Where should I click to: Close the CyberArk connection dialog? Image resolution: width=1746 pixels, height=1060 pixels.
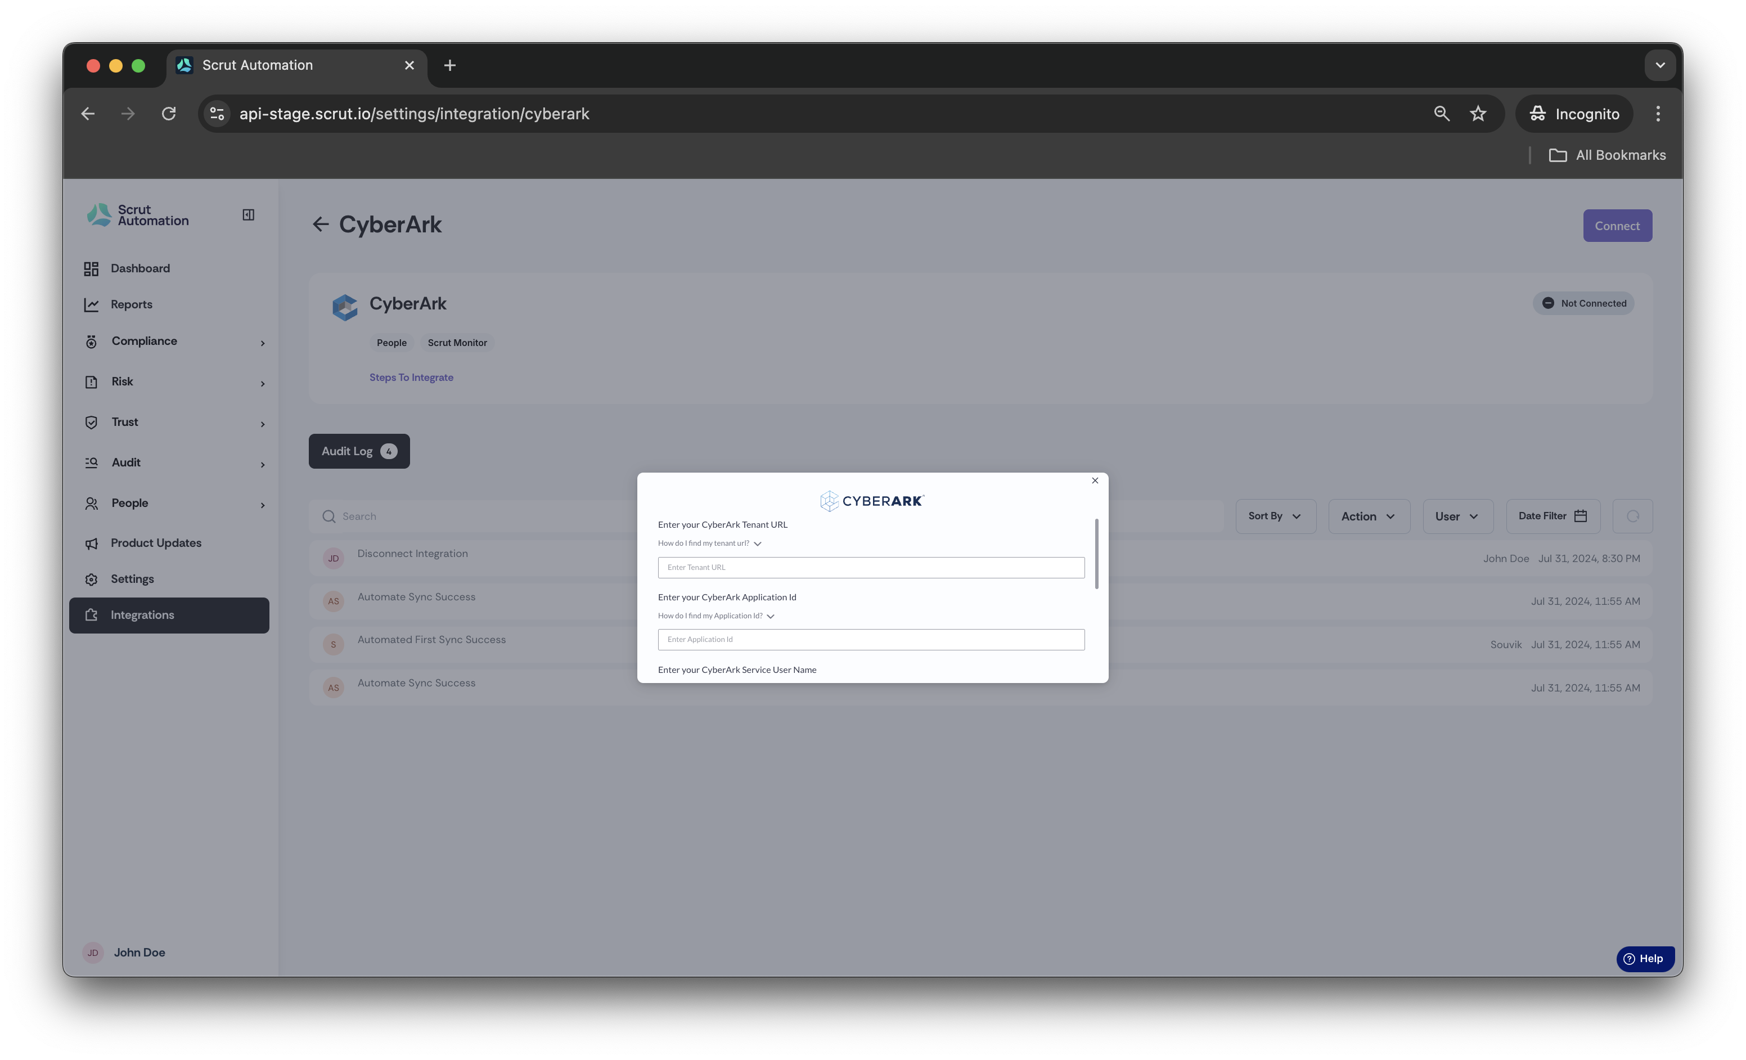point(1095,480)
